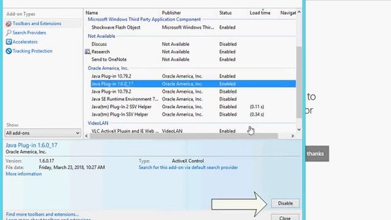The width and height of the screenshot is (391, 220).
Task: Click Search for this add-on via default provider
Action: click(188, 167)
